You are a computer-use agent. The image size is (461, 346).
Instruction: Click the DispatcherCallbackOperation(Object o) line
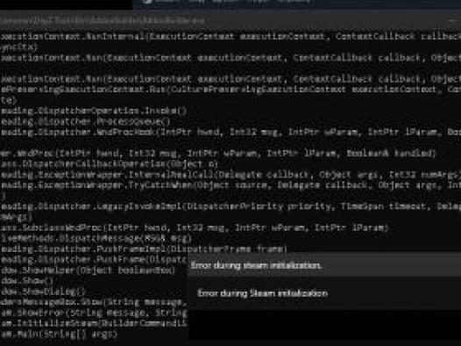point(109,163)
